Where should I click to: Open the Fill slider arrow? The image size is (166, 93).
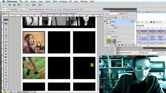click(129, 17)
